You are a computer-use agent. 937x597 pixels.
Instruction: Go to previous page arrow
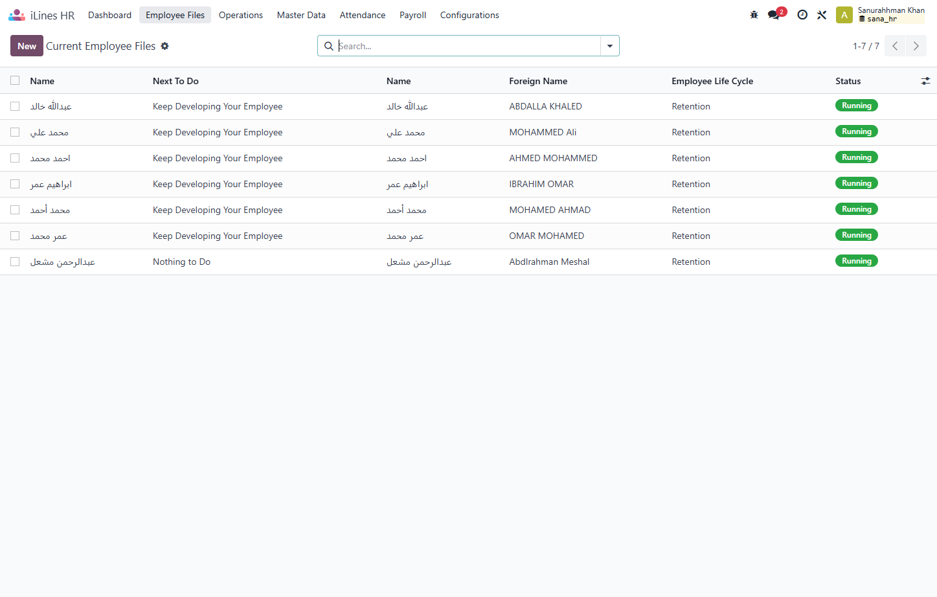click(895, 46)
